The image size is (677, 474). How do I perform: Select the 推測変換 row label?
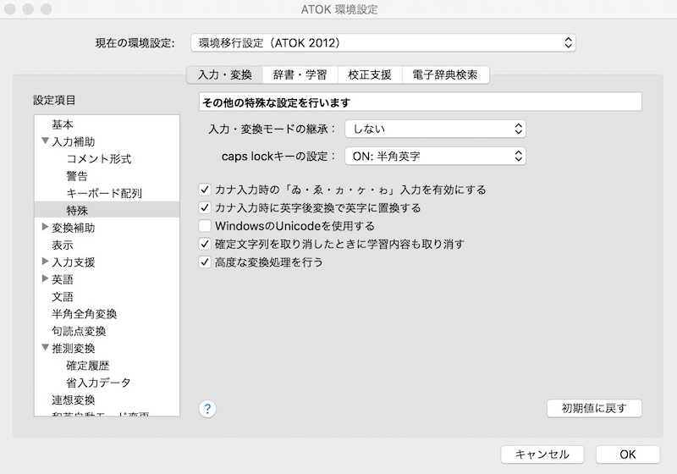click(74, 349)
